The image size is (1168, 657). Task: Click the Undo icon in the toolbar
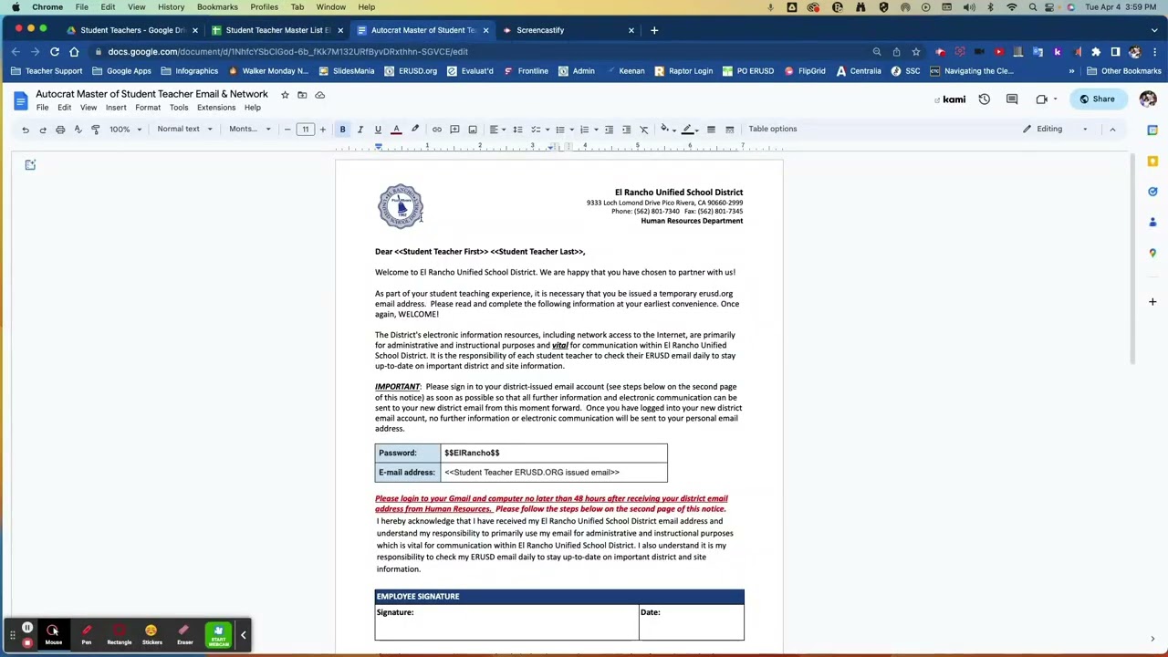coord(26,130)
